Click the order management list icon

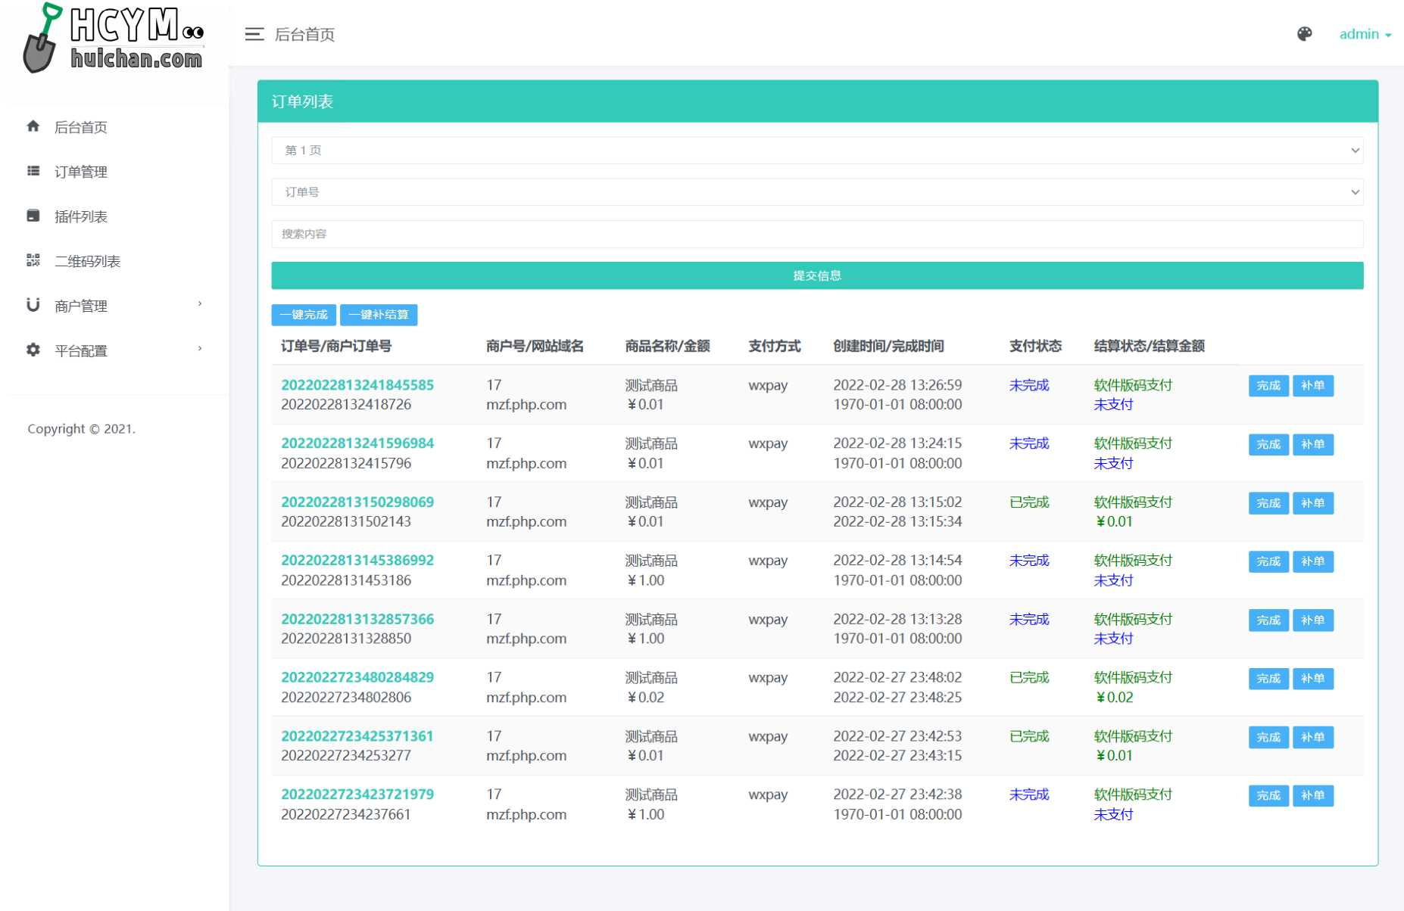coord(33,171)
